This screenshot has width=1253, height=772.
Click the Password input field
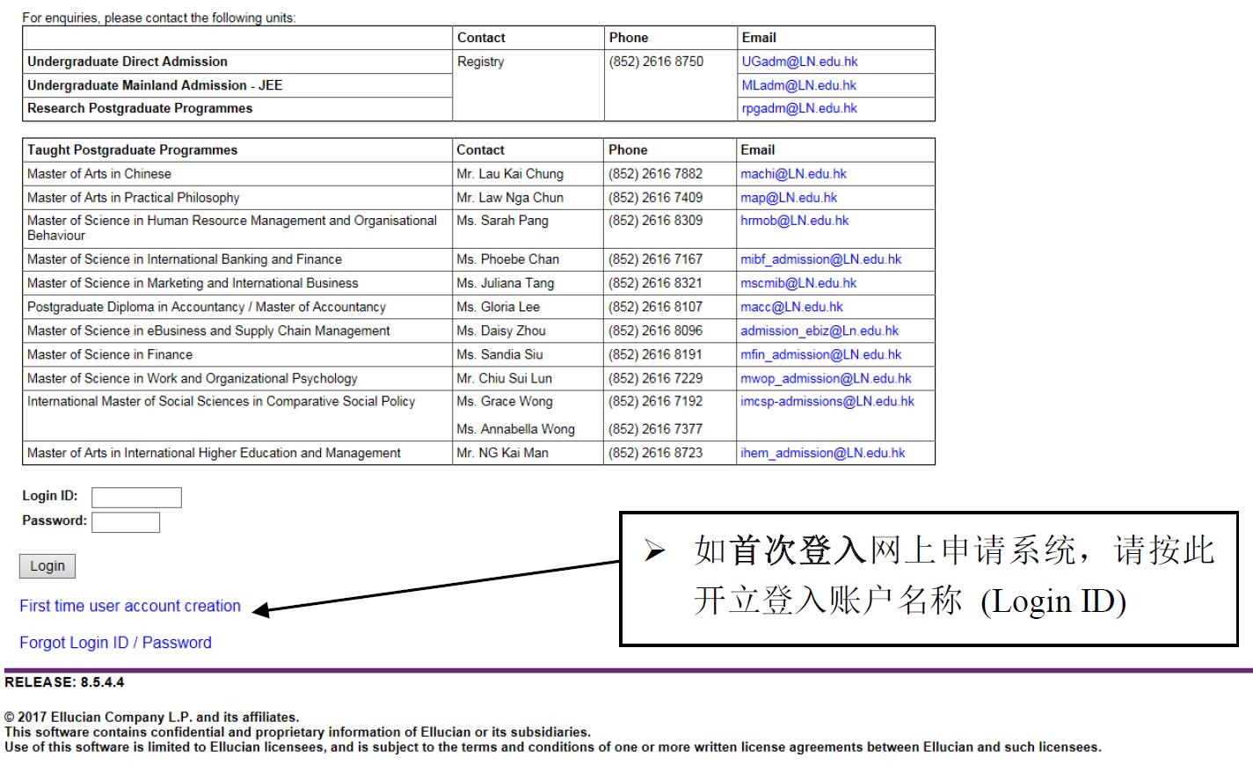[126, 522]
